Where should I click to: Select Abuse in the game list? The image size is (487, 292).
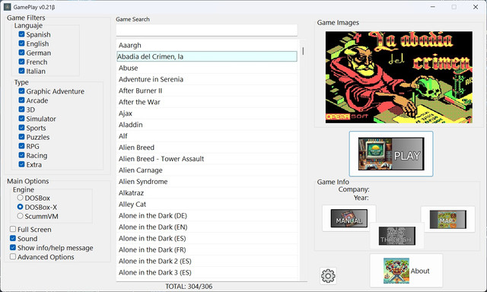[207, 68]
